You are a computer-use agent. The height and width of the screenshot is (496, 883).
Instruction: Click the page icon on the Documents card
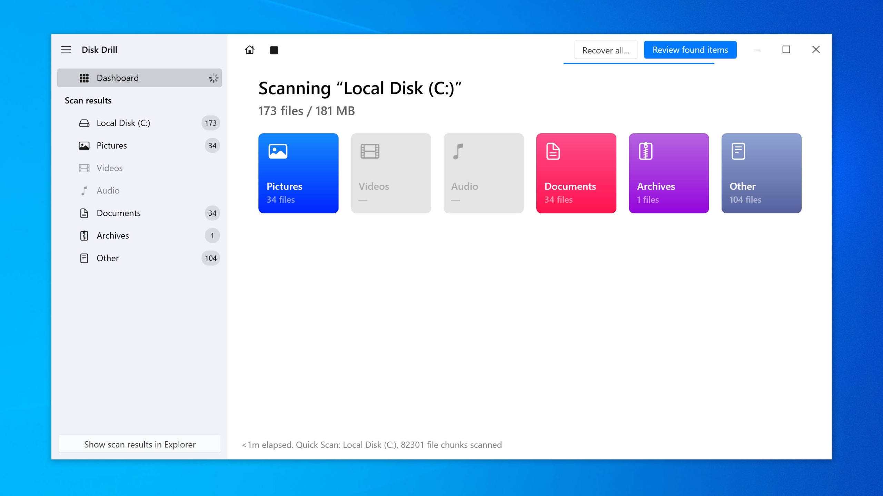pos(553,151)
